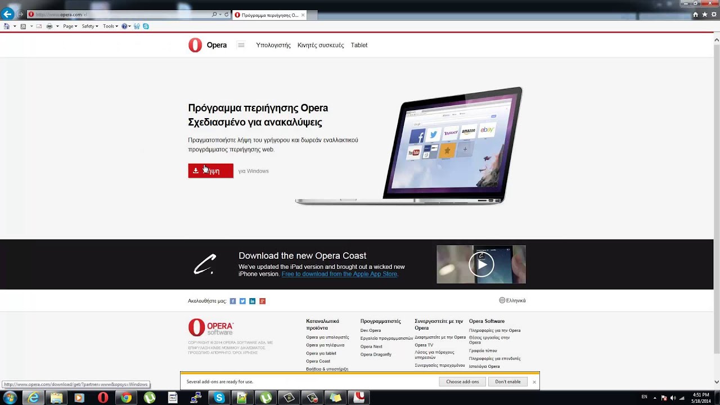Expand the Home page dropdown arrow
Image resolution: width=720 pixels, height=405 pixels.
coord(15,26)
